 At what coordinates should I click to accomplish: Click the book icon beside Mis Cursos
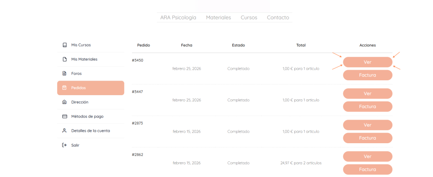(64, 45)
